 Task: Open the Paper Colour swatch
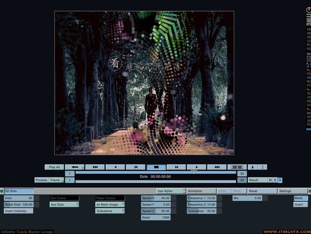[x=110, y=198]
